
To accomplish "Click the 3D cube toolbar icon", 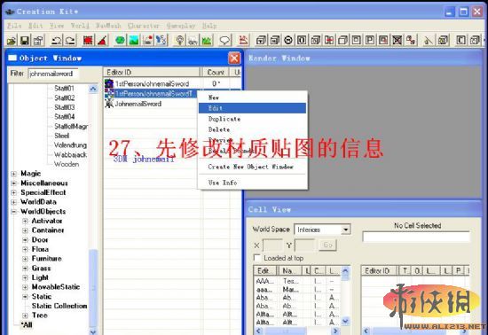I will coord(342,40).
